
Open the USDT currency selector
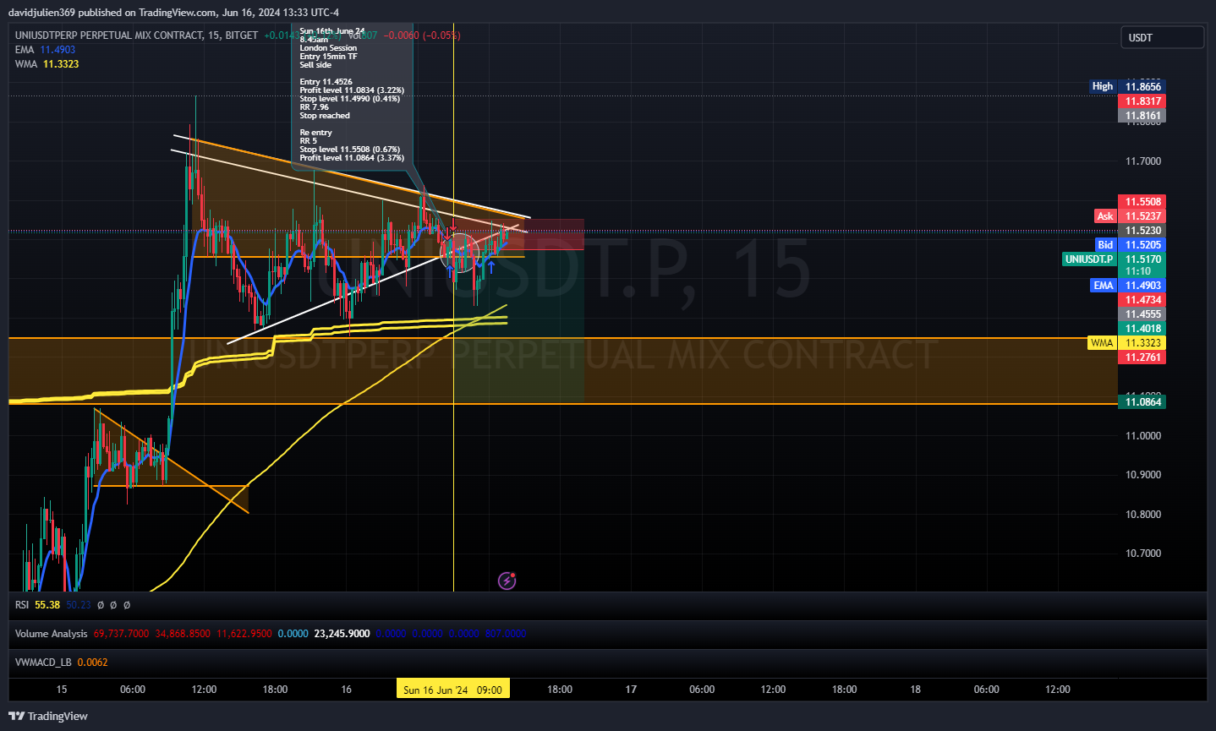[1163, 37]
